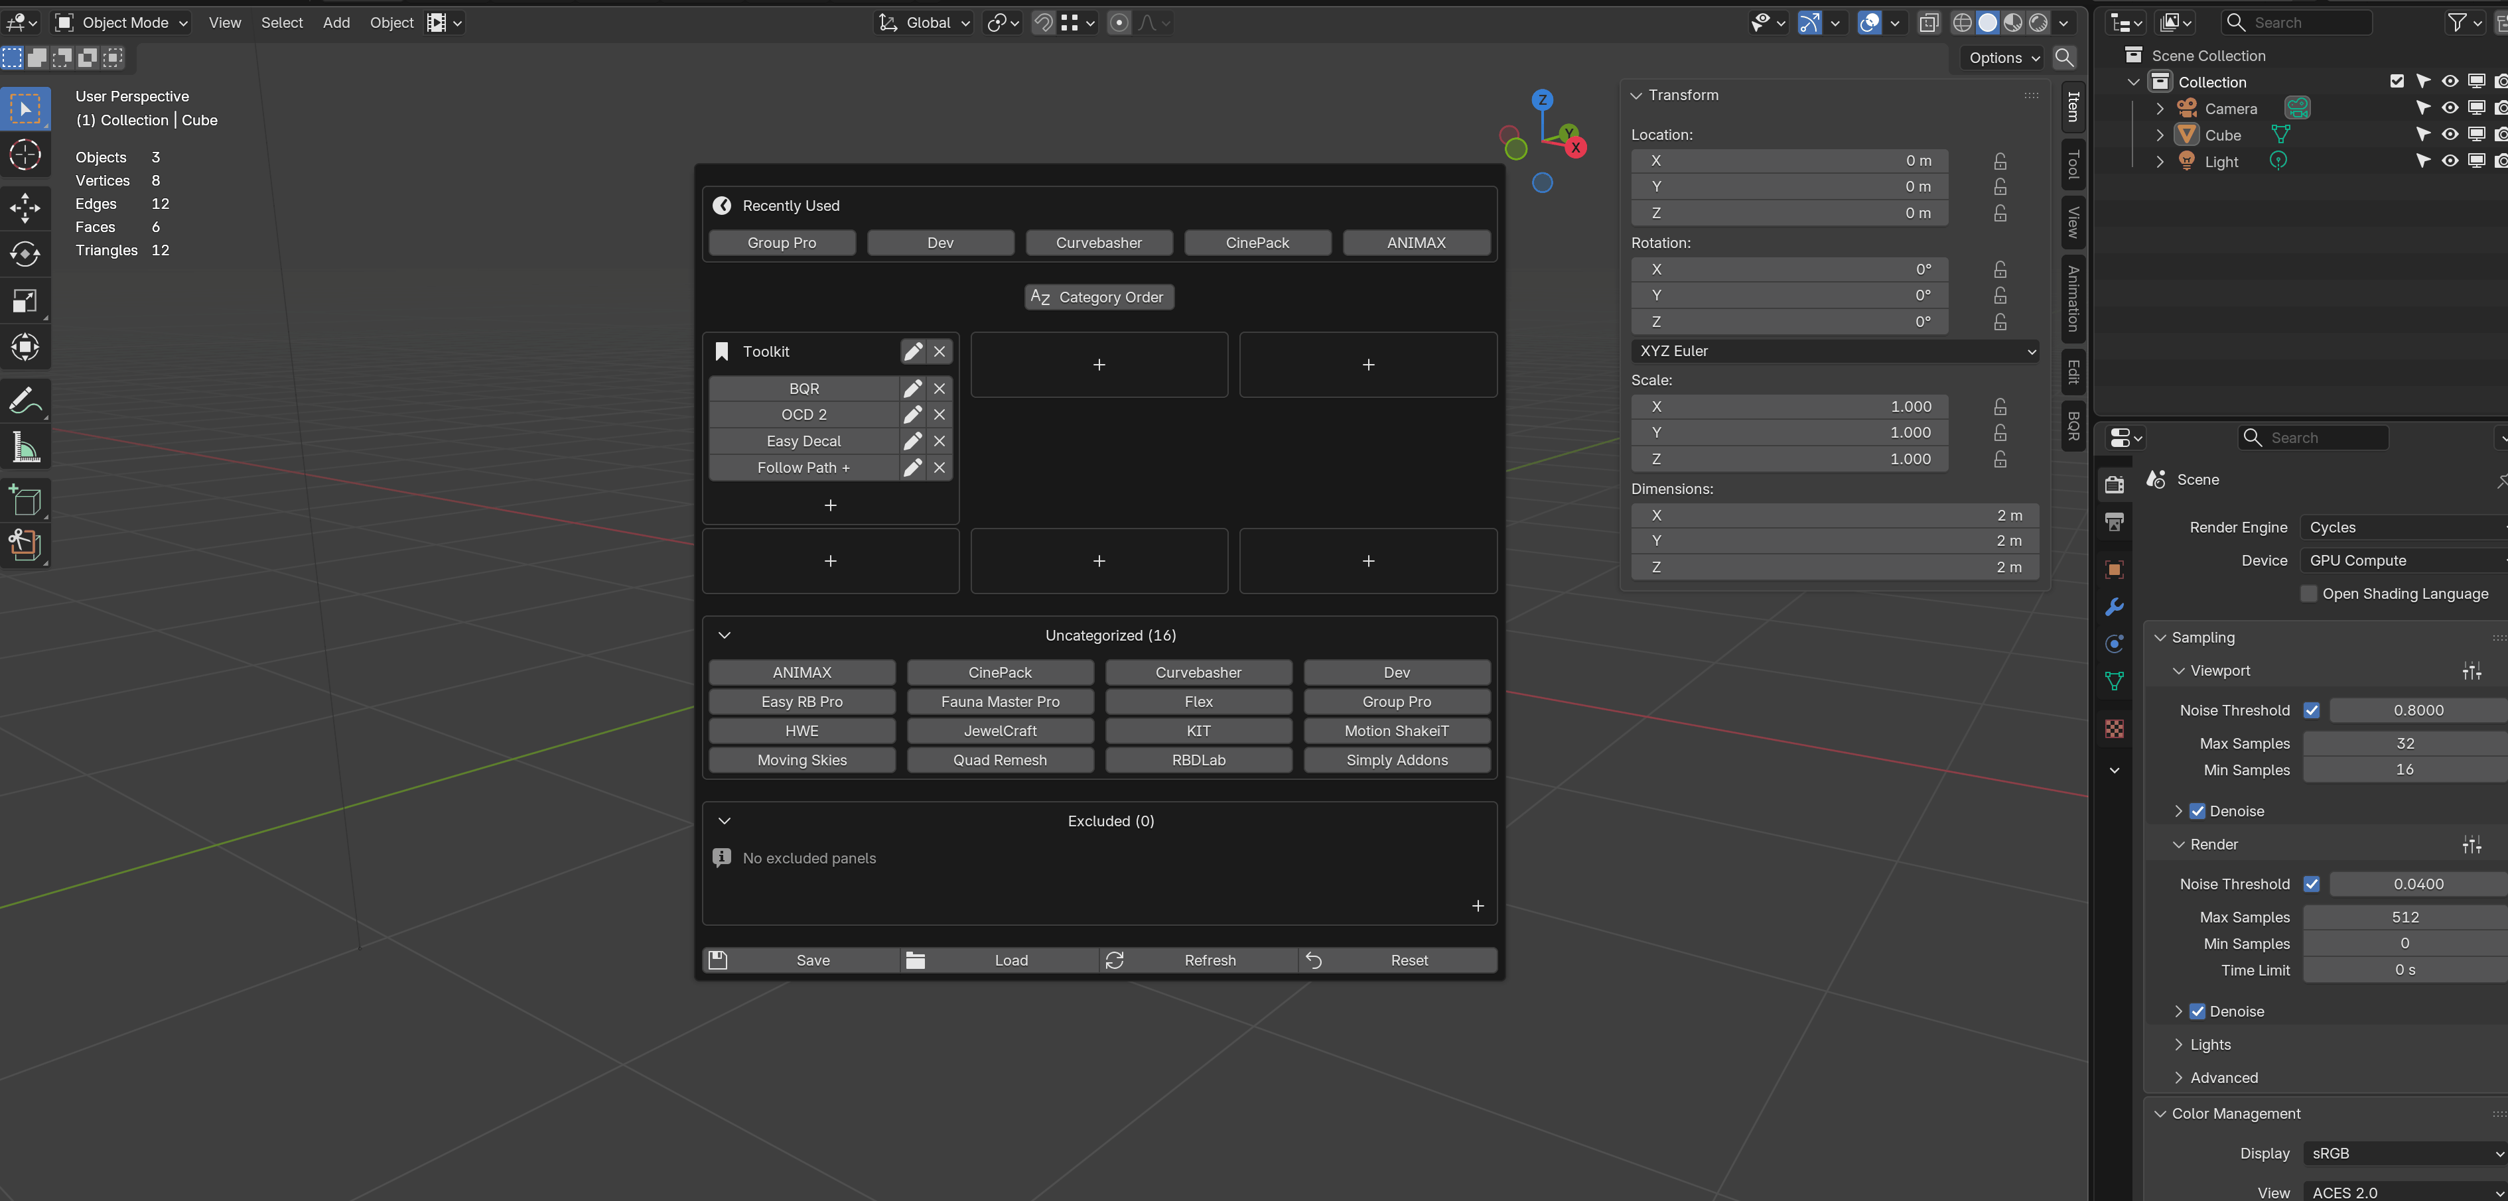Select the Rotate tool
The width and height of the screenshot is (2508, 1201).
(25, 254)
